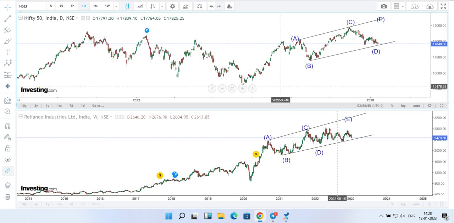The height and width of the screenshot is (223, 454).
Task: Switch to the 15 minute interval
Action: click(61, 6)
